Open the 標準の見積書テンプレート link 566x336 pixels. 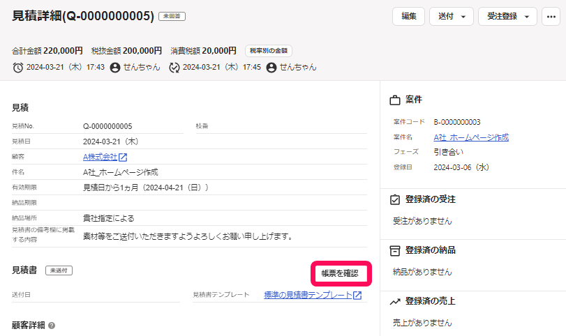pyautogui.click(x=308, y=296)
